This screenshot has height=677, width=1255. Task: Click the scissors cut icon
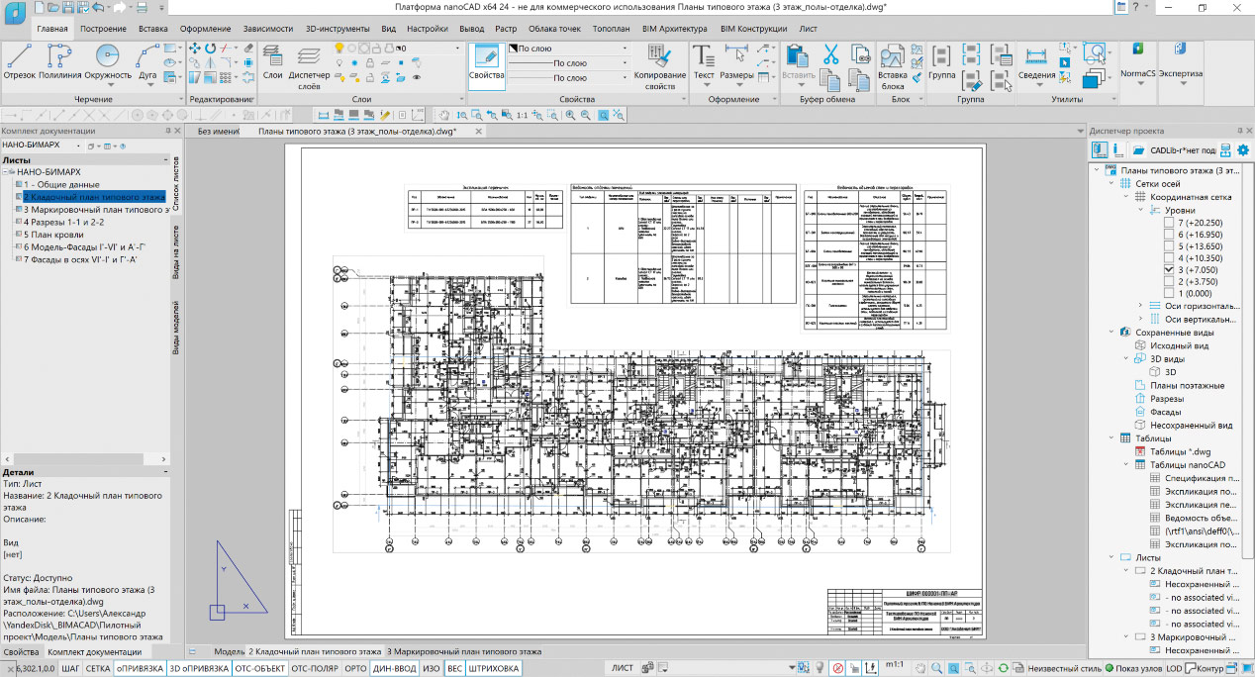830,54
